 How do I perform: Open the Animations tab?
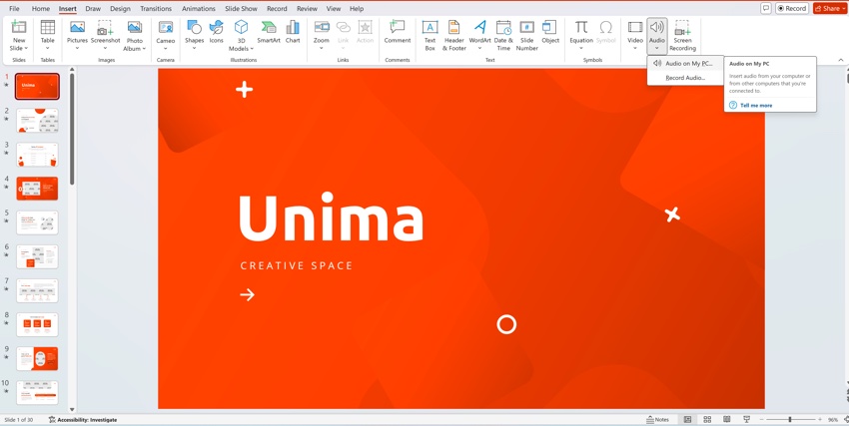click(x=199, y=9)
